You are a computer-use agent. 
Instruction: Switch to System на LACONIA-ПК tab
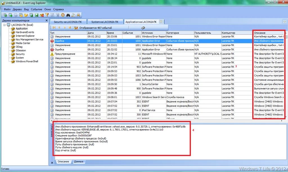[x=105, y=22]
